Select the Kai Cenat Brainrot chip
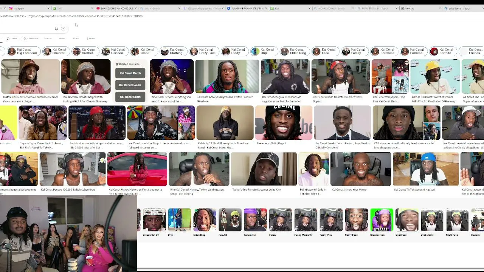 point(56,51)
